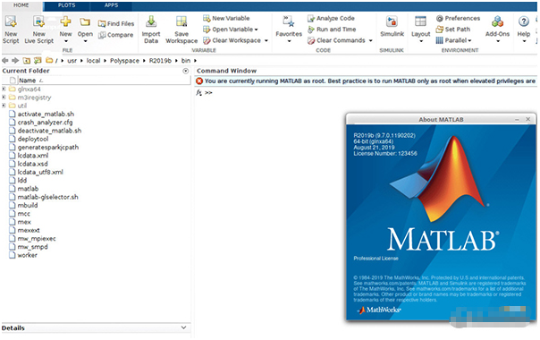Select file activate_matlab.sh
The height and width of the screenshot is (340, 540).
tap(46, 114)
